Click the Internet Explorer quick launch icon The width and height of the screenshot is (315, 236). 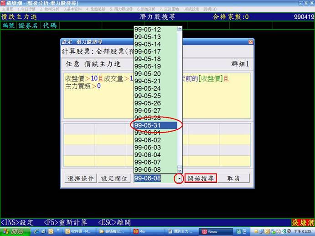click(37, 231)
